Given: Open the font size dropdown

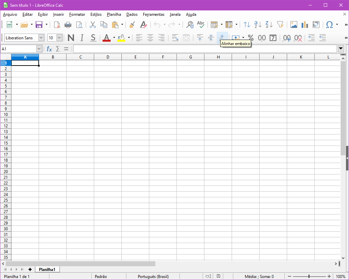Looking at the screenshot, I should (60, 38).
